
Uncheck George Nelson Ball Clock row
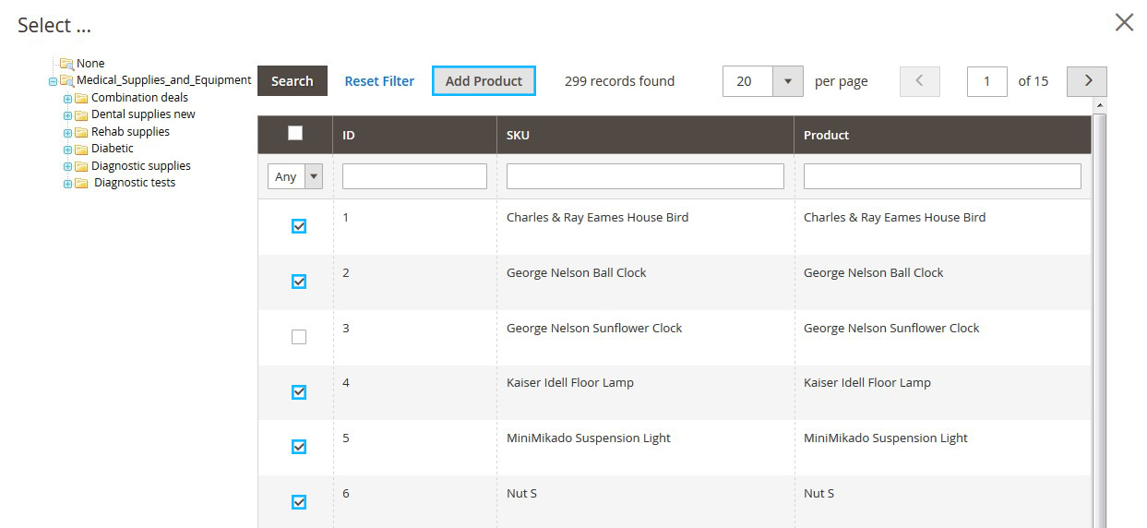[299, 282]
